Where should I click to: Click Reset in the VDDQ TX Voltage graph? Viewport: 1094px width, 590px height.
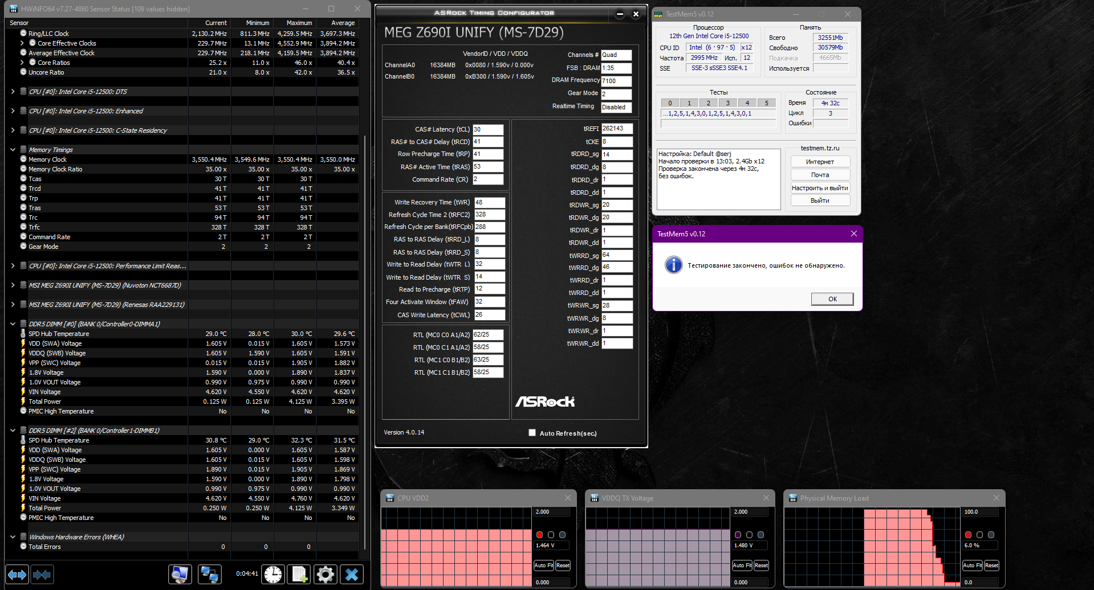[761, 565]
